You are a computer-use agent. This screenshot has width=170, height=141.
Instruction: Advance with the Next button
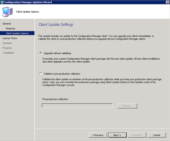click(117, 135)
